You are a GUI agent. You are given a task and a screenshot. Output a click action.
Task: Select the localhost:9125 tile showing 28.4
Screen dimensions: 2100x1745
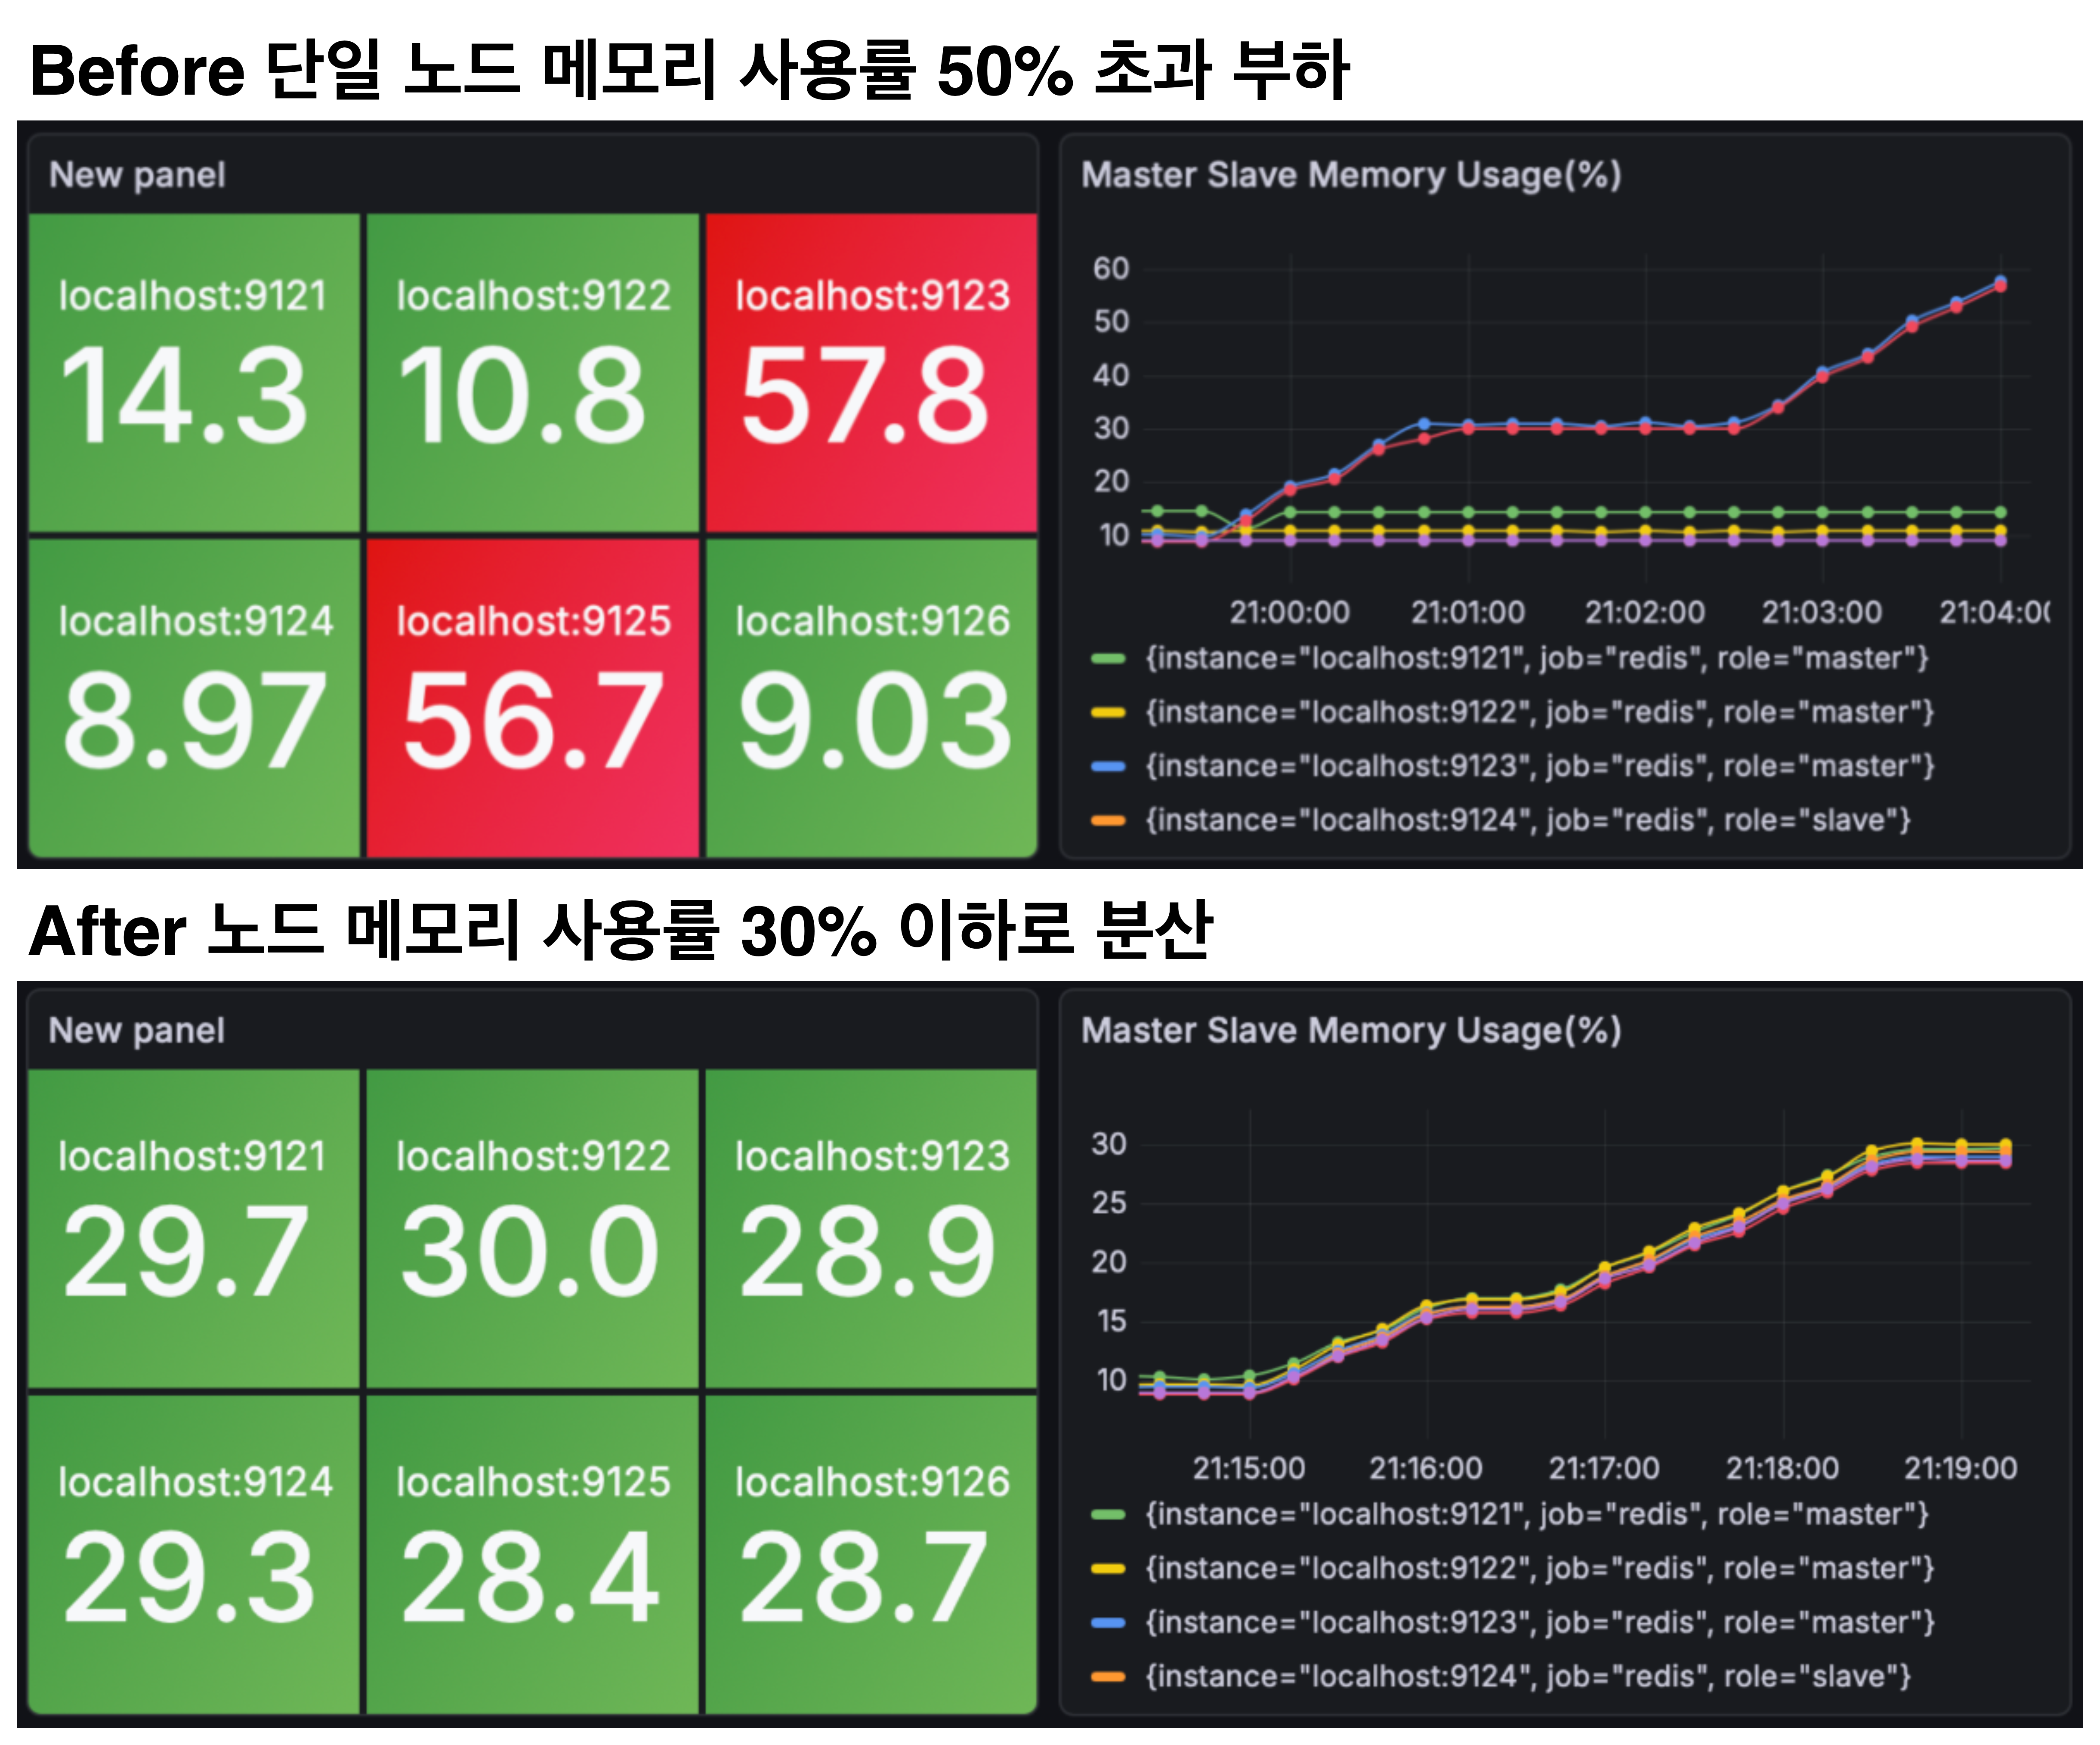[532, 1553]
